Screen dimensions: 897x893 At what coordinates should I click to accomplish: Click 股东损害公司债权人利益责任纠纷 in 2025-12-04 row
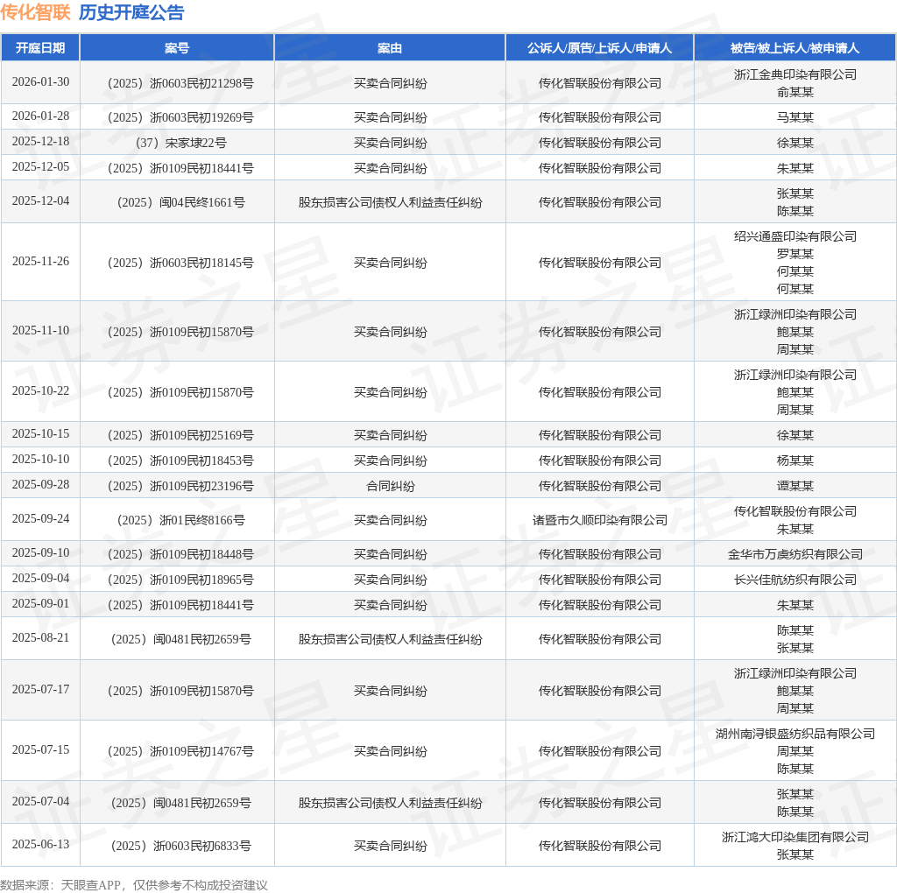click(x=390, y=202)
